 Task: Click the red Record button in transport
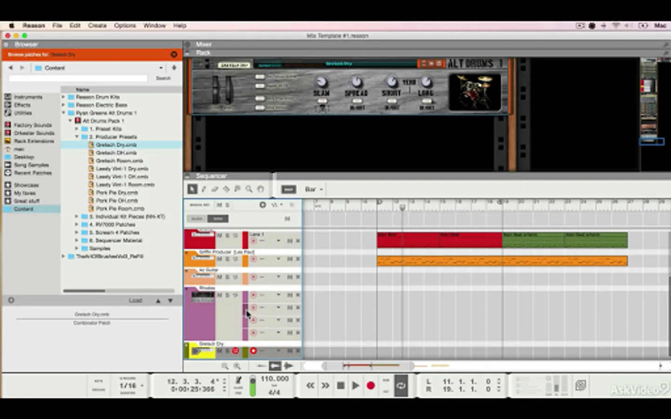(x=370, y=385)
